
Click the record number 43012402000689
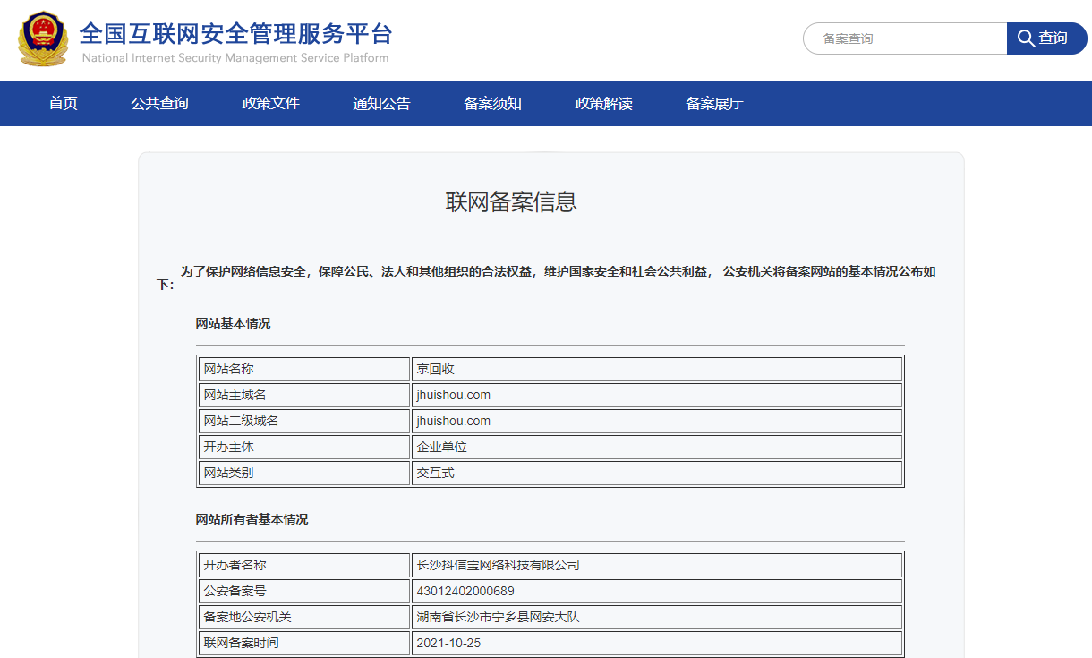point(465,591)
